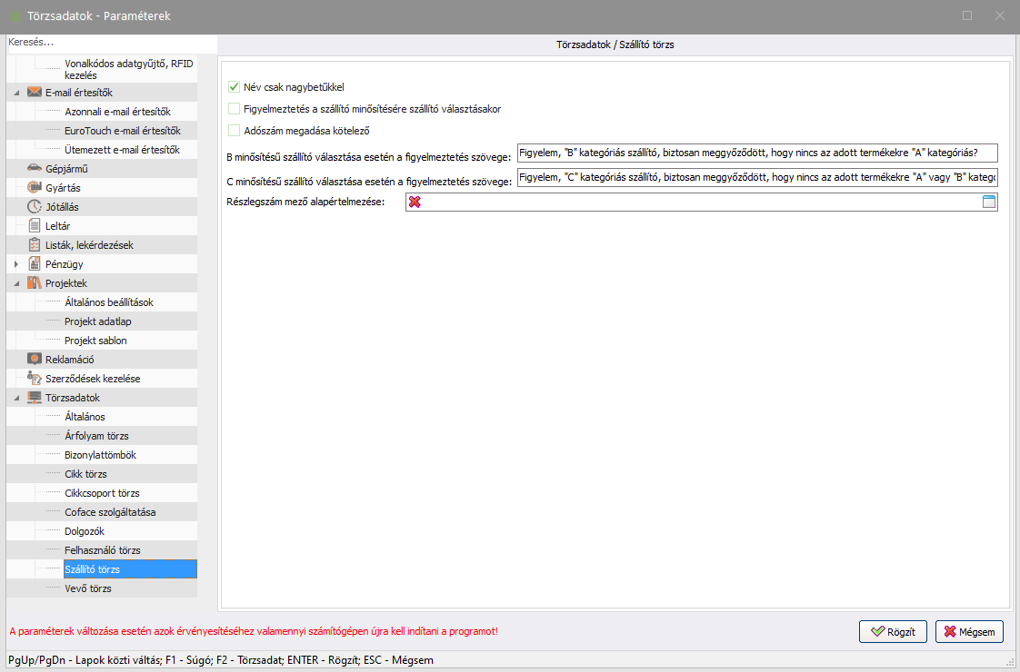
Task: Open lookup window icon in Részlegszám field
Action: point(989,202)
